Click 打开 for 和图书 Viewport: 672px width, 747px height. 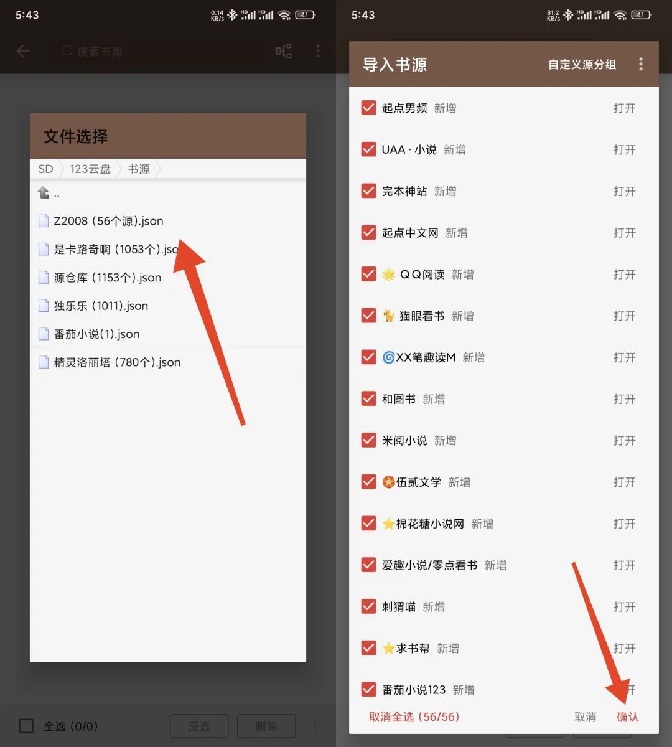pyautogui.click(x=624, y=399)
